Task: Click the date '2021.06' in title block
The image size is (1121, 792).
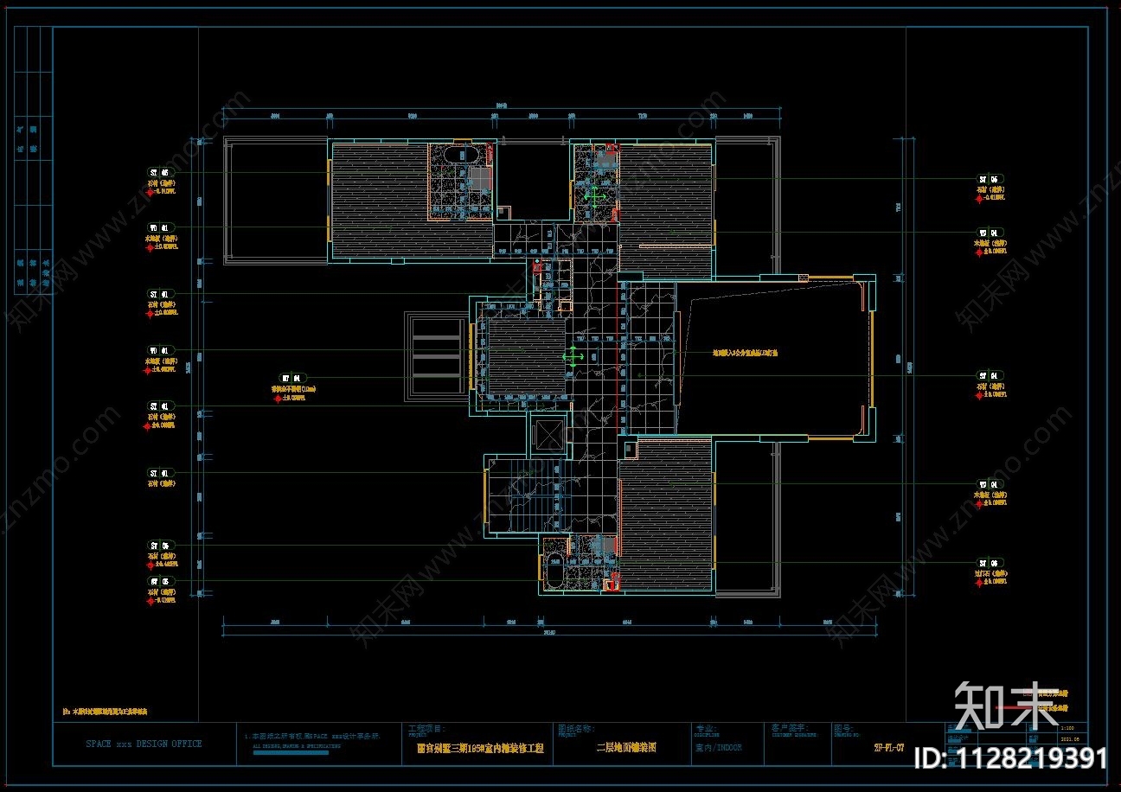Action: (1070, 740)
